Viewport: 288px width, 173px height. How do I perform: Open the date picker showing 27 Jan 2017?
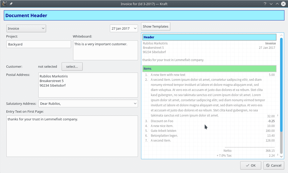124,28
